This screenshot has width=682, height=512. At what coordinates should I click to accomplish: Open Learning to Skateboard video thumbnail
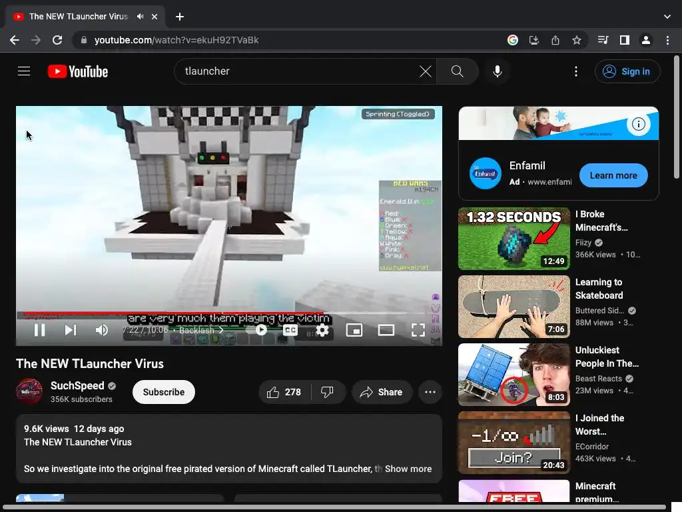click(x=513, y=307)
